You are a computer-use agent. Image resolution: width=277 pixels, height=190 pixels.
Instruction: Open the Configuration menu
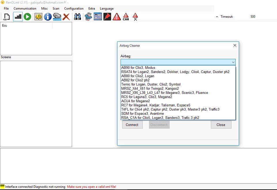[74, 8]
